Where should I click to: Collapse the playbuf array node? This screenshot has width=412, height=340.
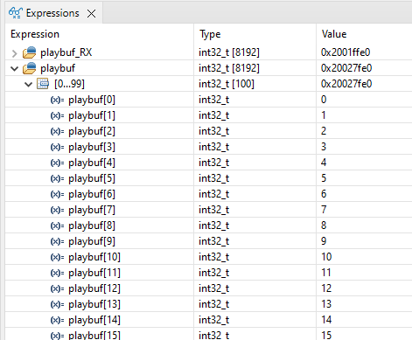coord(14,69)
